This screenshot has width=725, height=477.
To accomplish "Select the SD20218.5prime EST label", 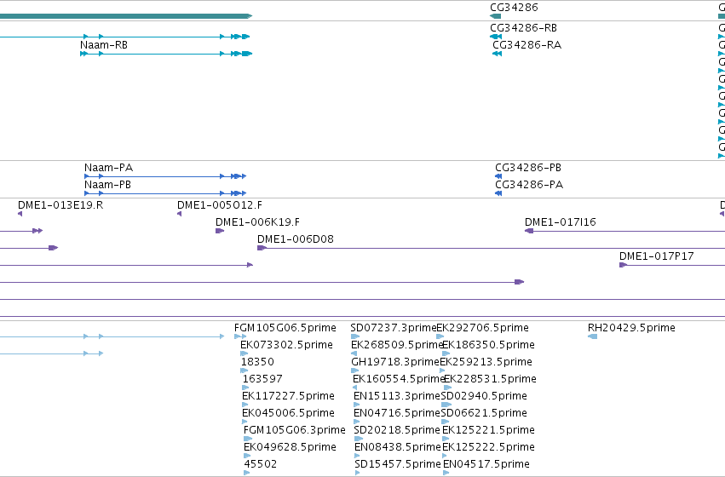I will (397, 430).
